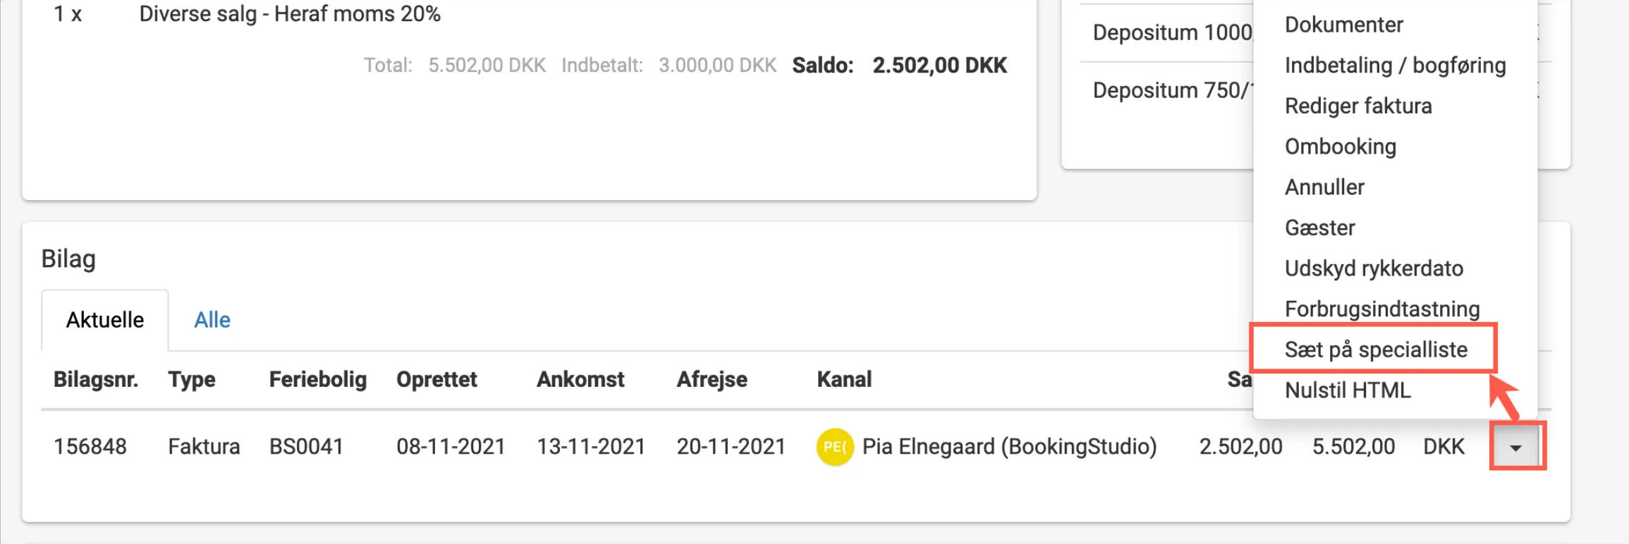Select the Depositum 1000 entry
The height and width of the screenshot is (544, 1629).
pyautogui.click(x=1172, y=31)
